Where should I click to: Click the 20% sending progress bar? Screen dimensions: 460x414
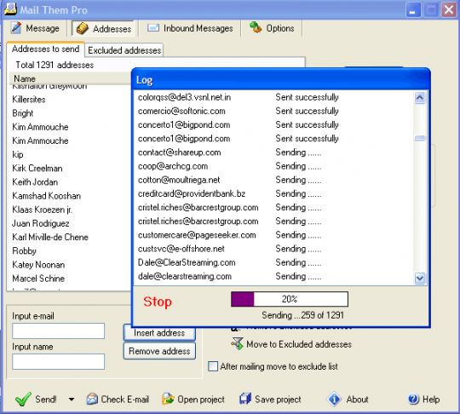pos(290,299)
